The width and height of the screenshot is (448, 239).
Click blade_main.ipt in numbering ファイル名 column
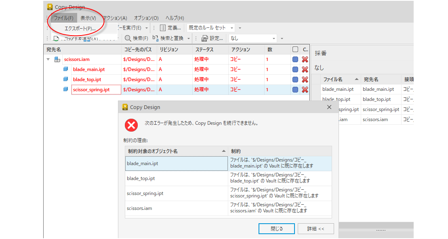(x=338, y=89)
